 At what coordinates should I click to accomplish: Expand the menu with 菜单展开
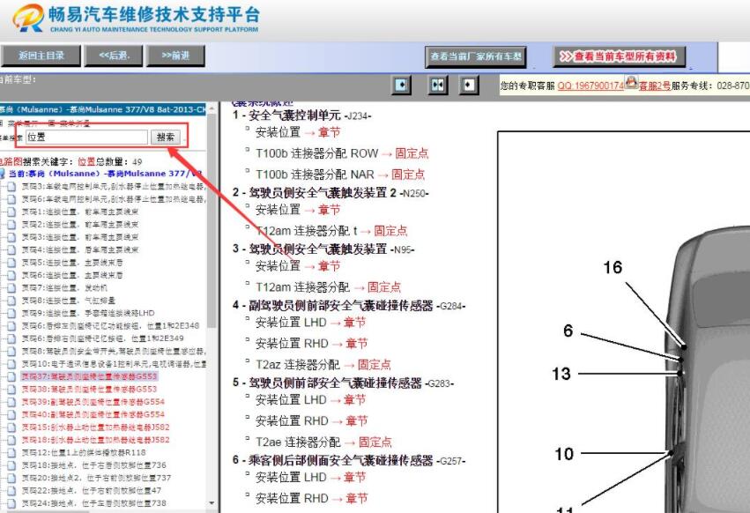coord(23,123)
